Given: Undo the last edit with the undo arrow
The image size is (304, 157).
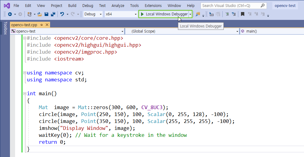Looking at the screenshot, I should click(62, 14).
